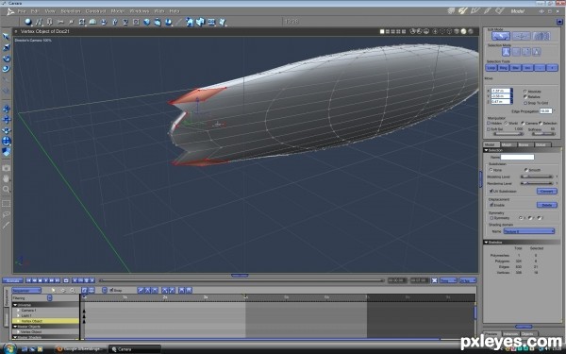
Task: Toggle the Hidden manipulator checkbox
Action: click(489, 123)
